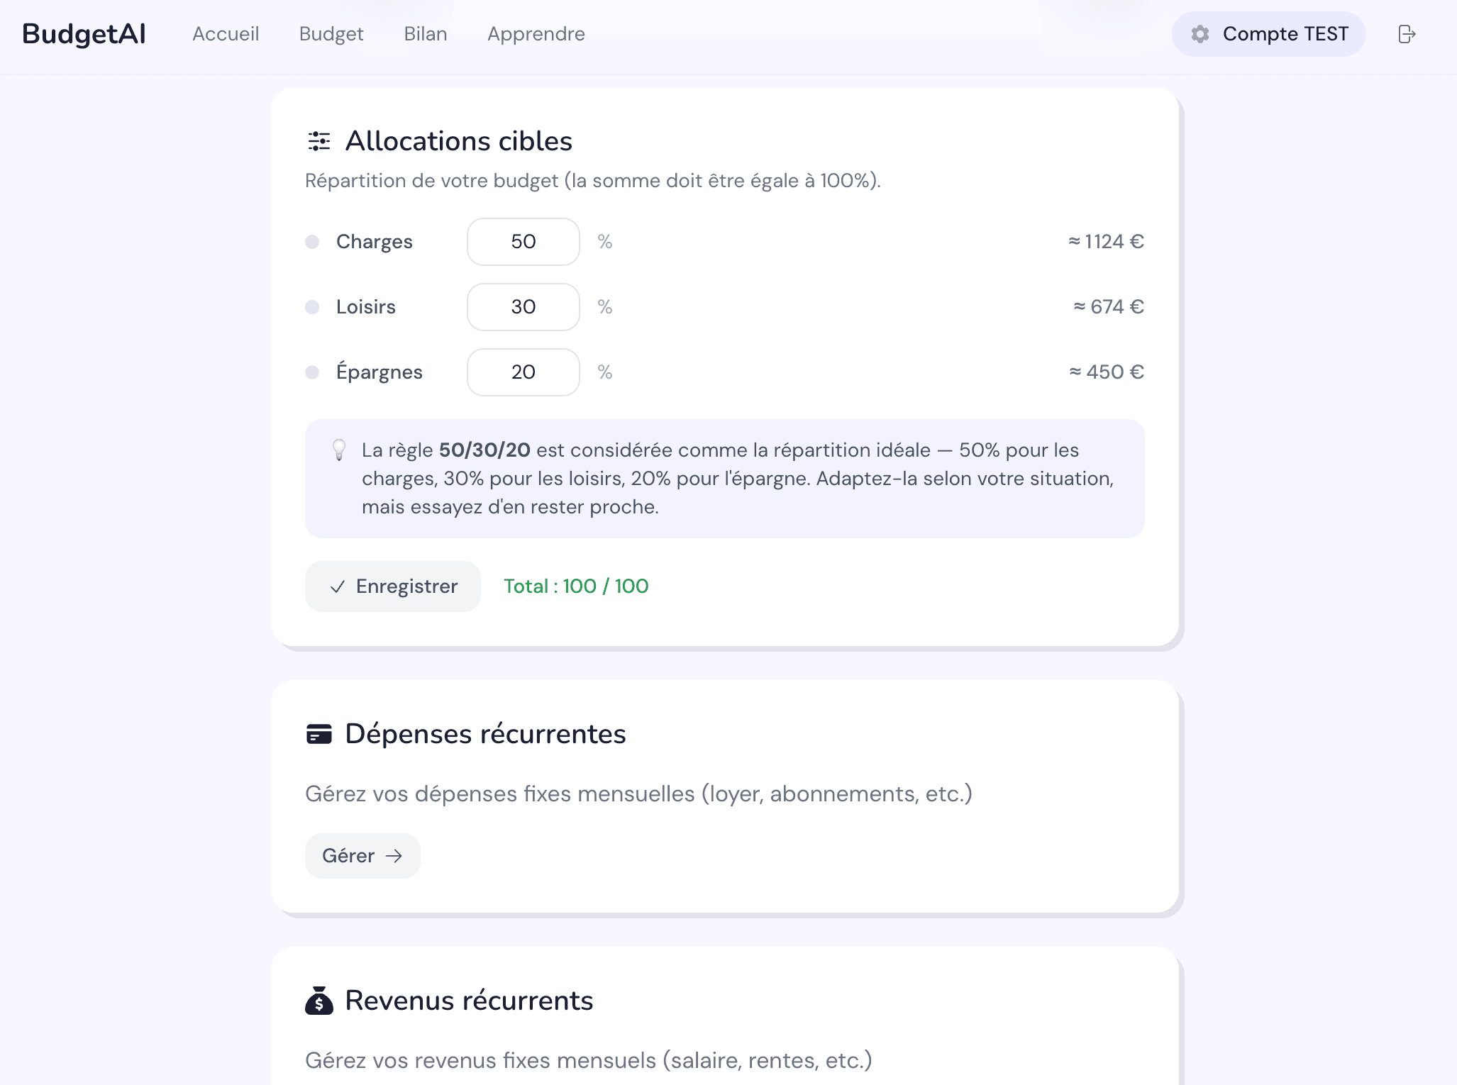
Task: Click the sliders icon next to Allocations cibles
Action: tap(319, 141)
